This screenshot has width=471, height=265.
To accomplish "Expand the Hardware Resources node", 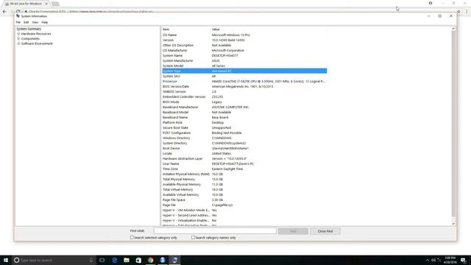I will coord(18,34).
